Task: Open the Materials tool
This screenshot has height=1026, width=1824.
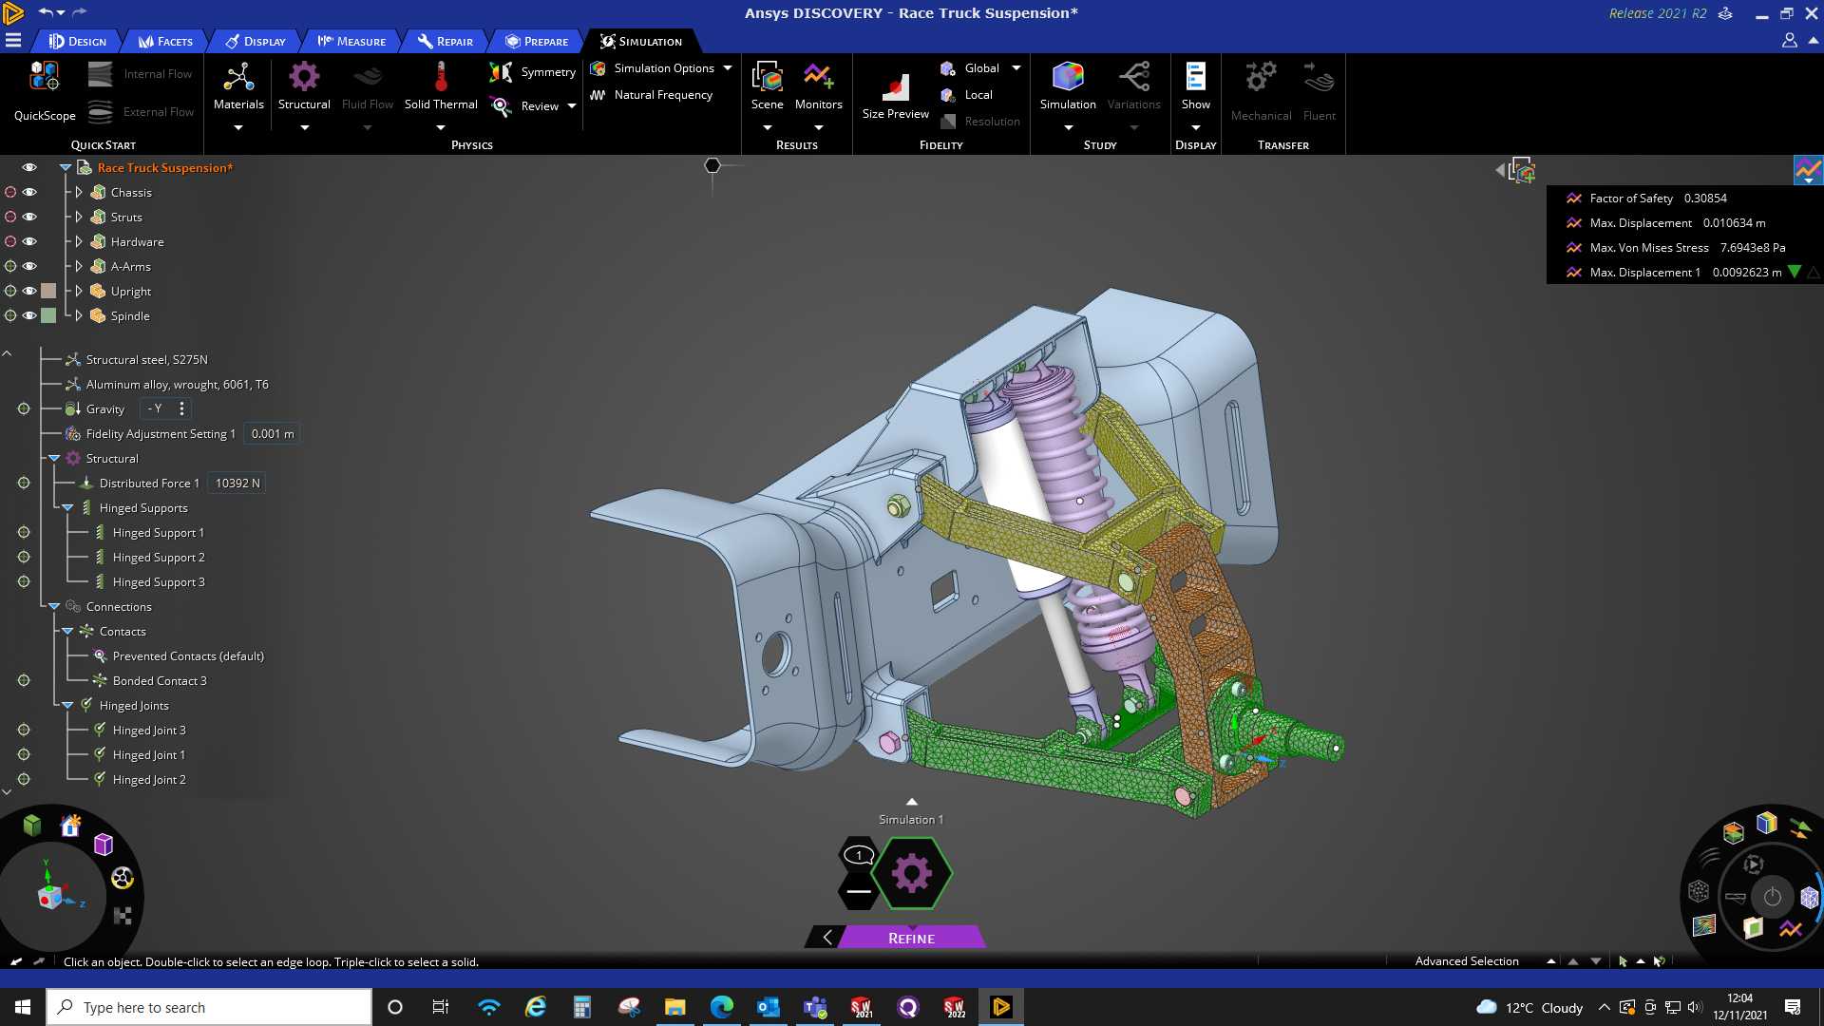Action: tap(238, 87)
